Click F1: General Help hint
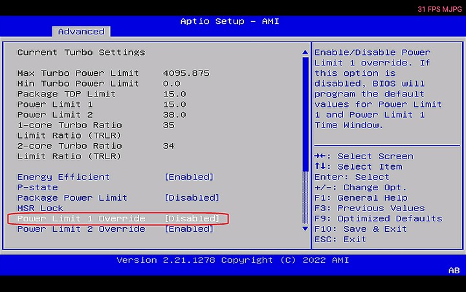This screenshot has height=292, width=466. click(x=361, y=197)
